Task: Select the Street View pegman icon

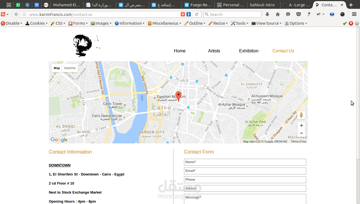Action: click(x=301, y=115)
